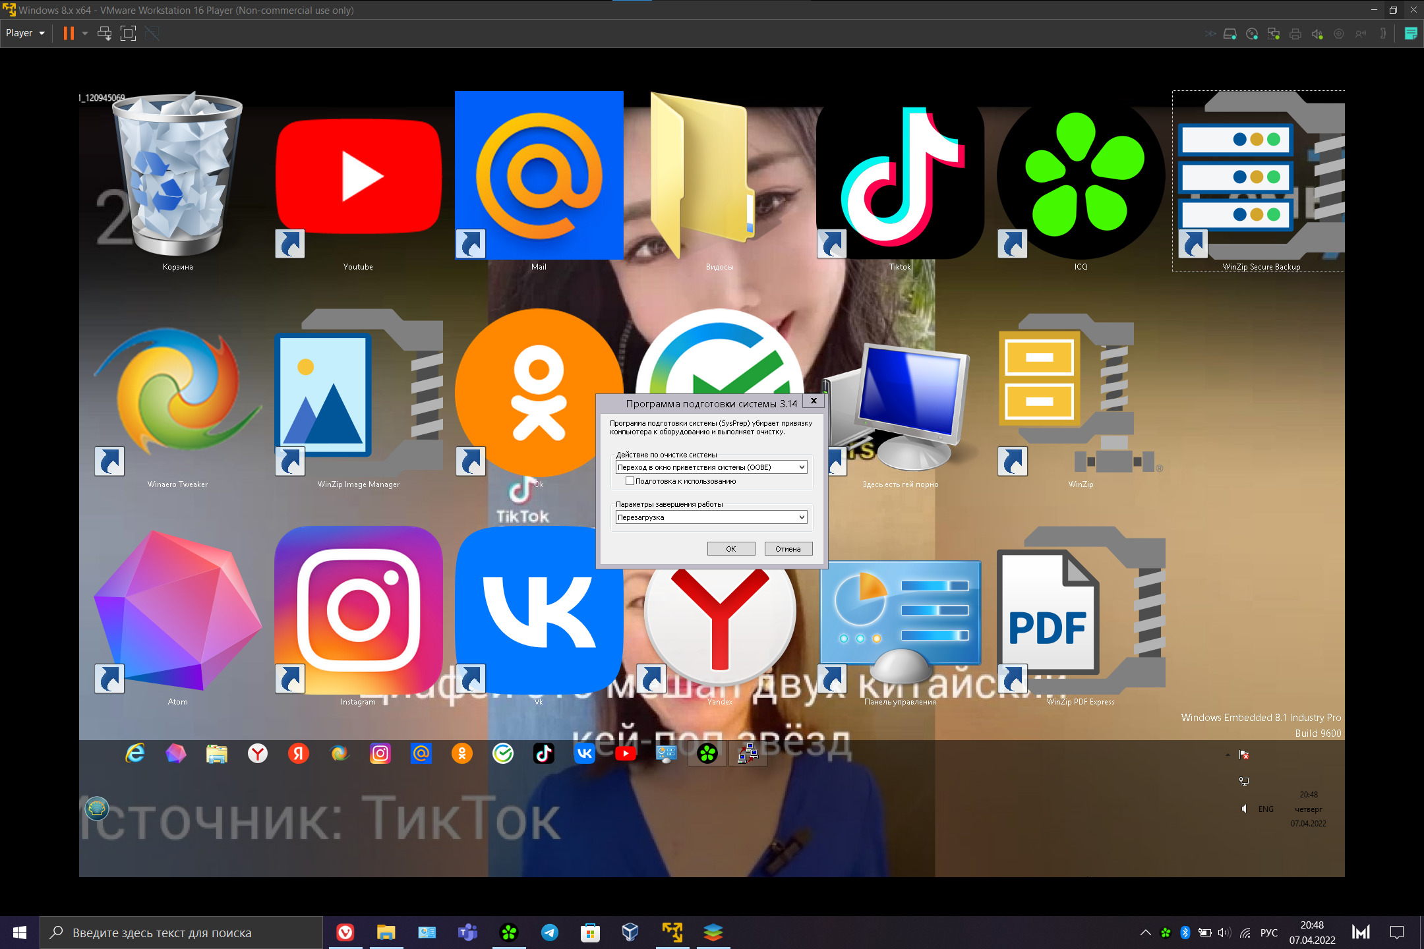Open the Winaero Tweaker shortcut
This screenshot has width=1424, height=949.
point(177,393)
